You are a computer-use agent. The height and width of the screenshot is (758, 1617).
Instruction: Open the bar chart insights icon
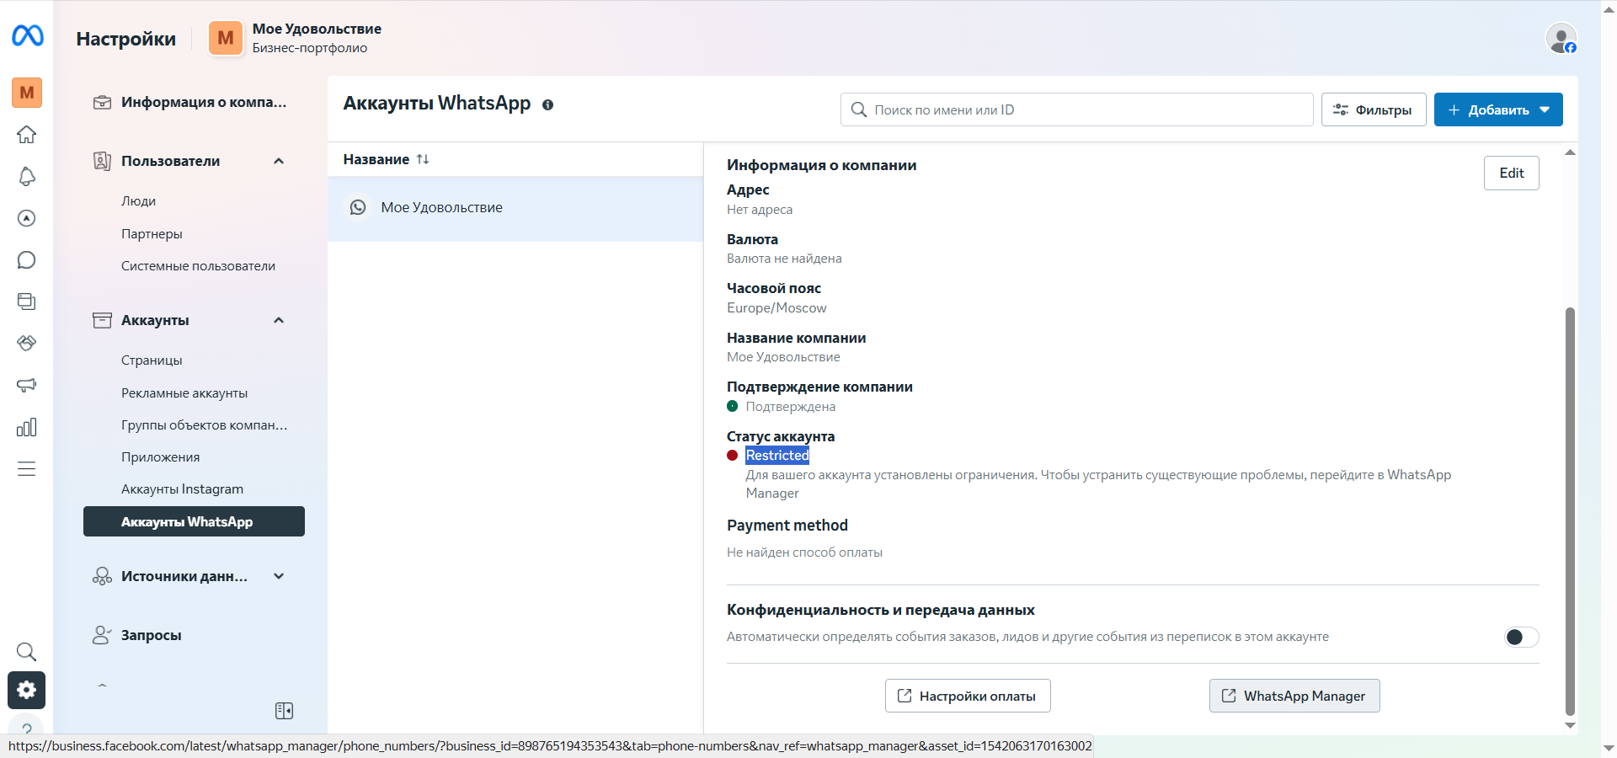pos(27,427)
